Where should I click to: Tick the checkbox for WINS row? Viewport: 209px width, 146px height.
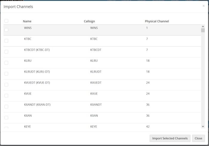click(x=6, y=30)
